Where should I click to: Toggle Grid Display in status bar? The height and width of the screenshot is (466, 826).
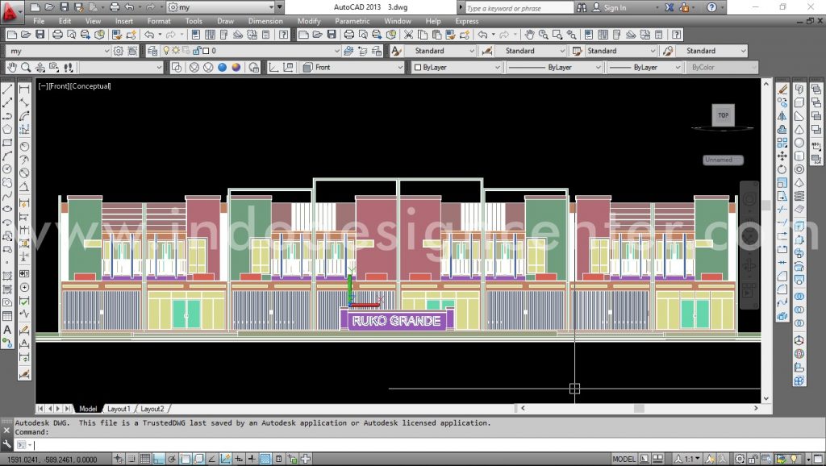click(145, 460)
